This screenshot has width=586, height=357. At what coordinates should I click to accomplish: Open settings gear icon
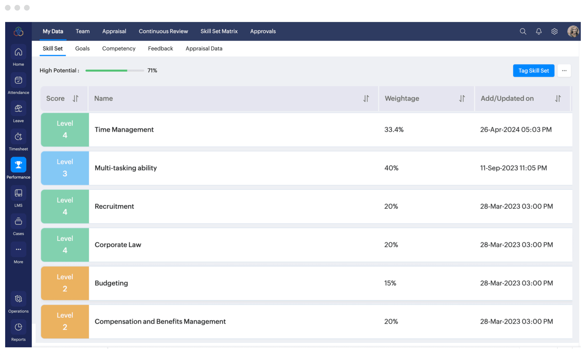(x=554, y=31)
